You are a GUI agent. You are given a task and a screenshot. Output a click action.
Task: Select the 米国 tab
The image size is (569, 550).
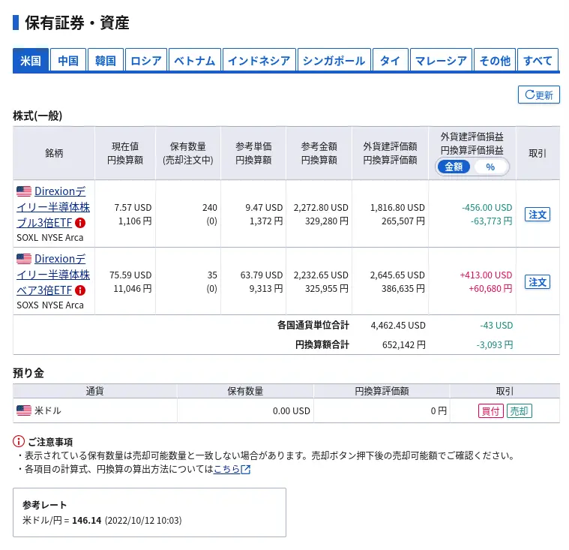31,60
